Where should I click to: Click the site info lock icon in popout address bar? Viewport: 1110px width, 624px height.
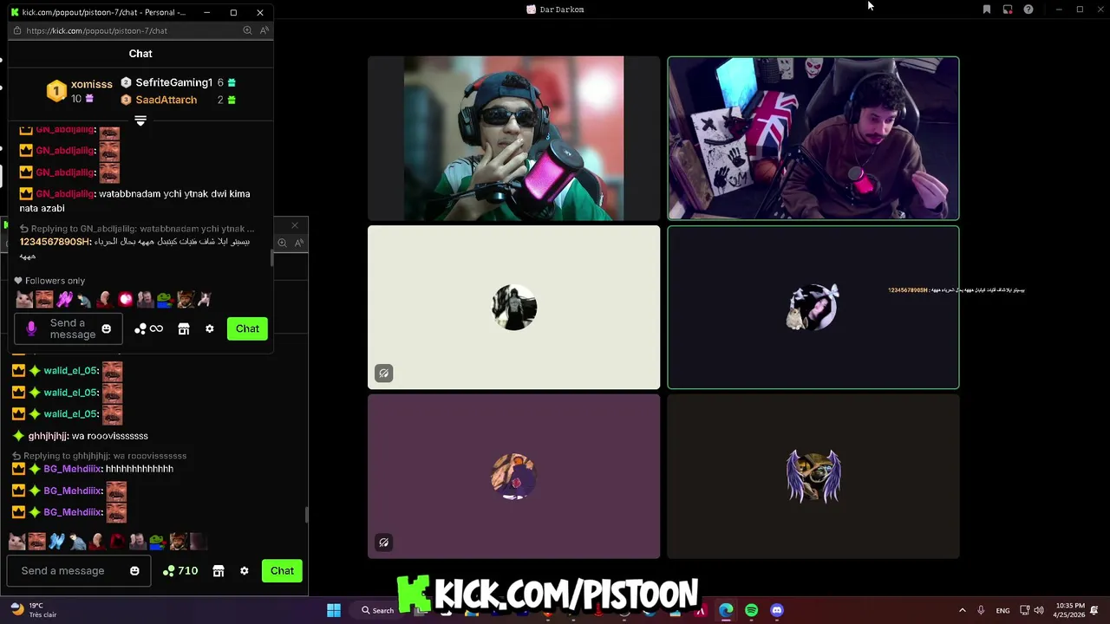pos(16,30)
